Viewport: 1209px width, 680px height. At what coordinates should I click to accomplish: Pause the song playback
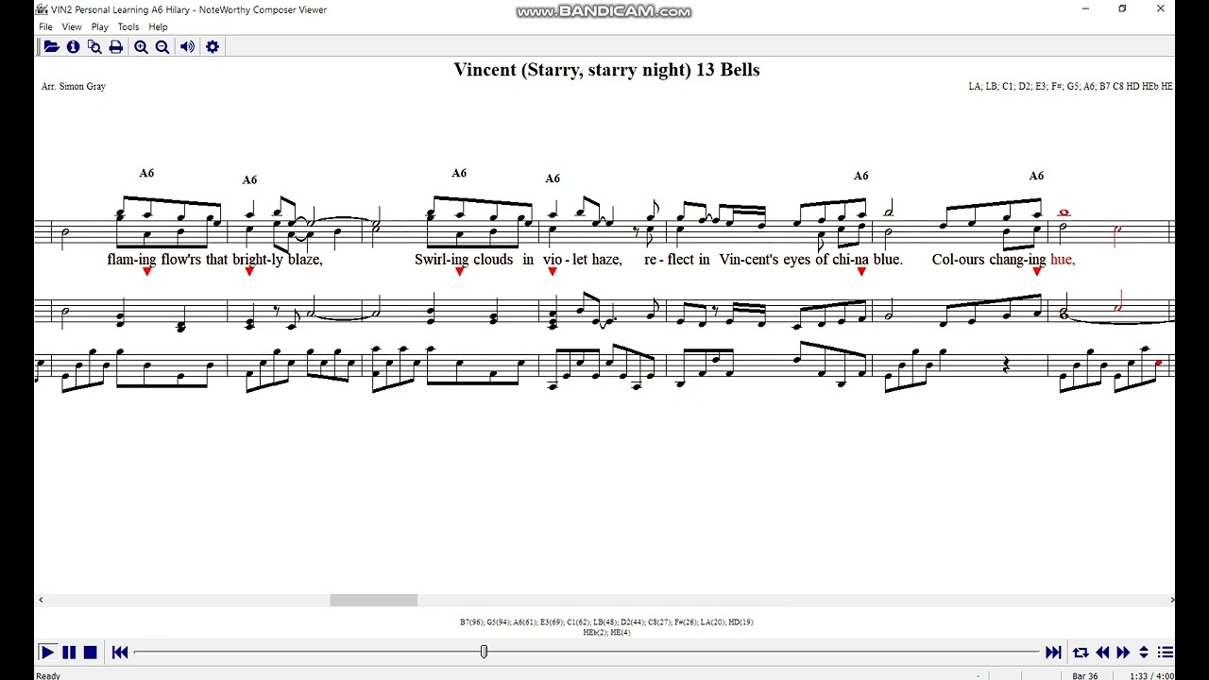(69, 653)
